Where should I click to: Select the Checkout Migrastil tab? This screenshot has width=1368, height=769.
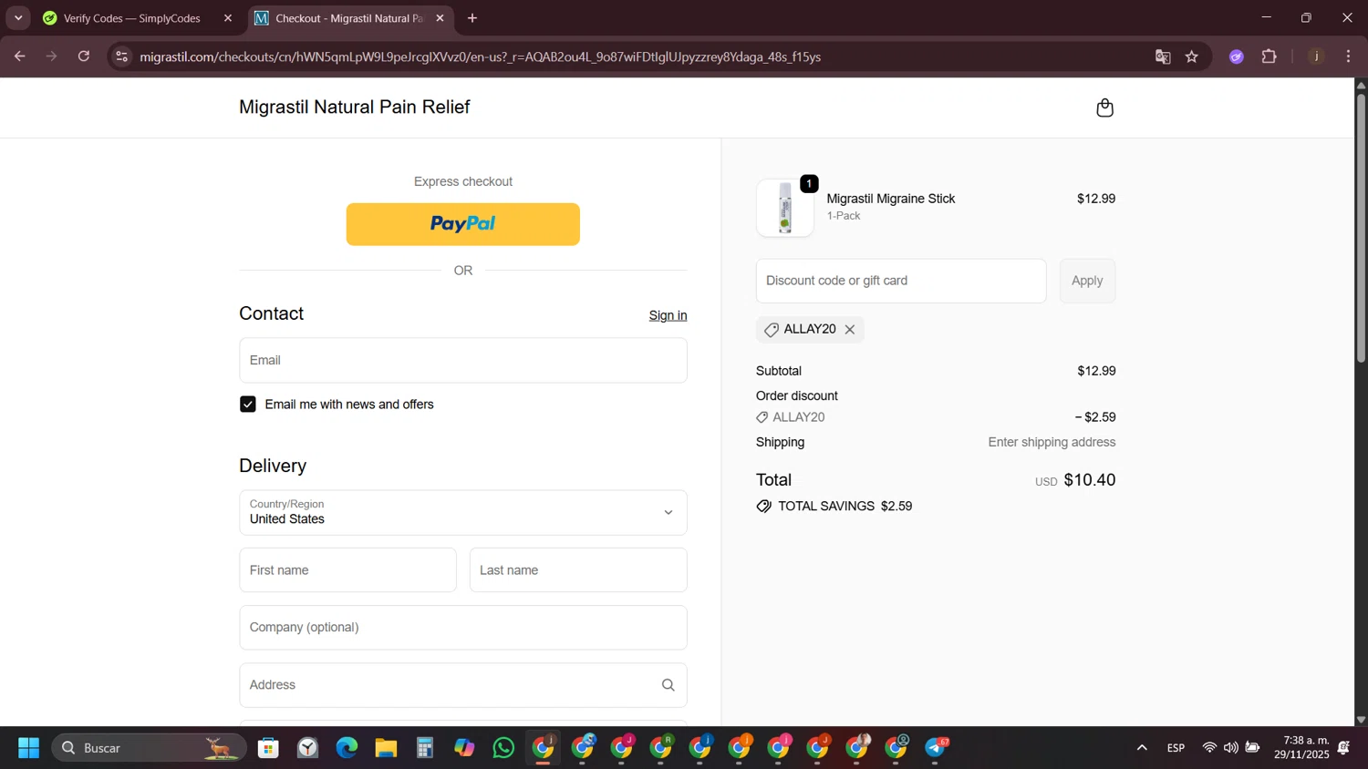point(348,18)
